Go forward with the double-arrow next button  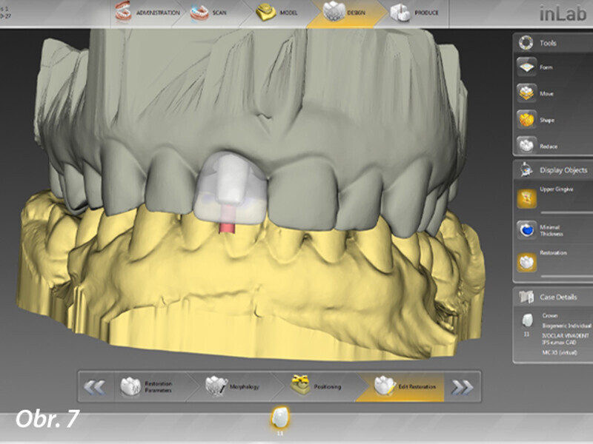coord(461,386)
